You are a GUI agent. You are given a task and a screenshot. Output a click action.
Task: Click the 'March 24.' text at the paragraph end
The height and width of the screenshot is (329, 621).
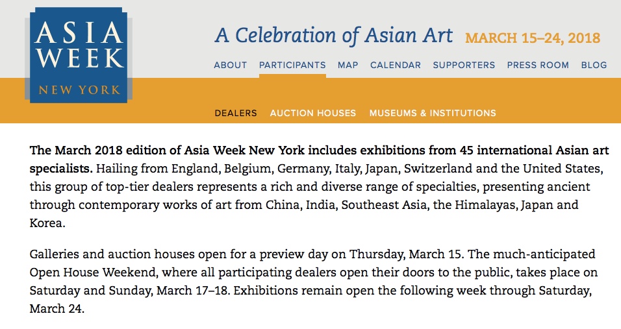coord(57,308)
